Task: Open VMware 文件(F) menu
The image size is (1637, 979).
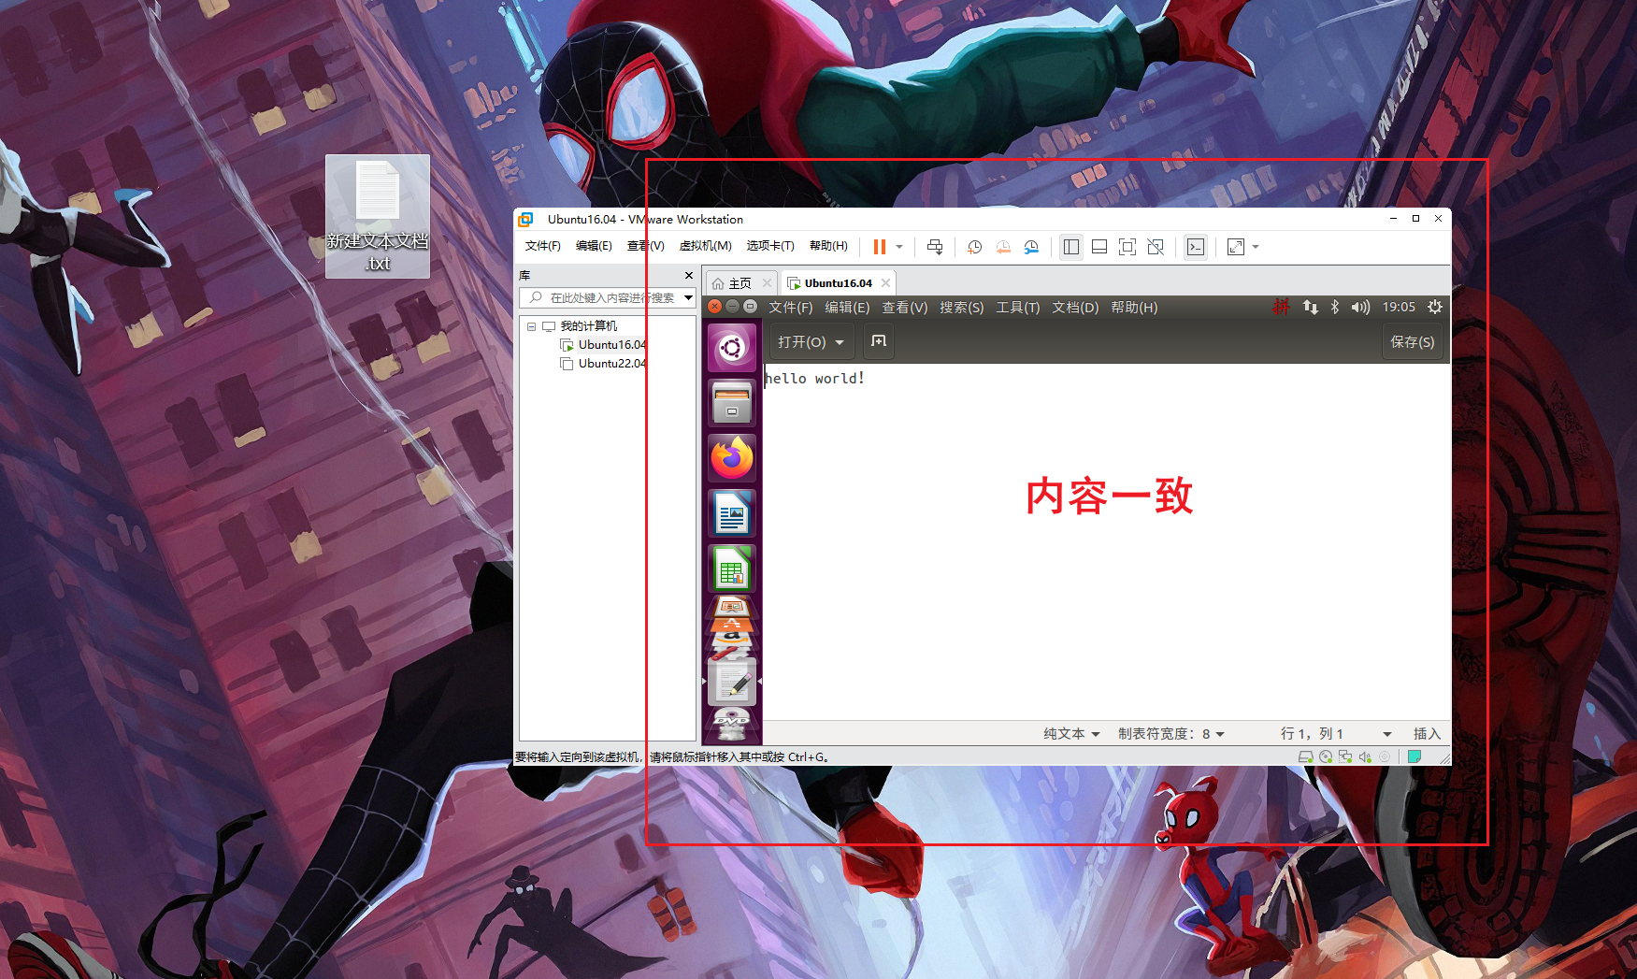Action: pos(542,246)
